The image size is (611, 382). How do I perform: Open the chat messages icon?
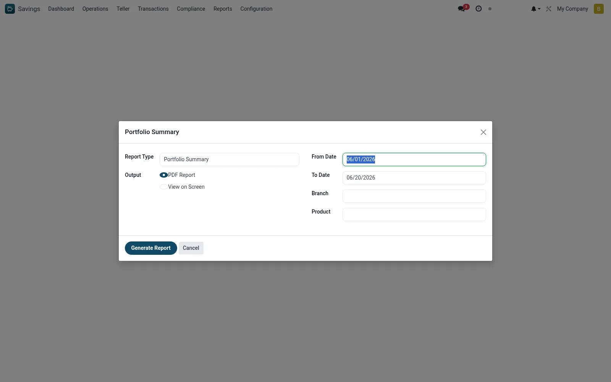pyautogui.click(x=461, y=9)
